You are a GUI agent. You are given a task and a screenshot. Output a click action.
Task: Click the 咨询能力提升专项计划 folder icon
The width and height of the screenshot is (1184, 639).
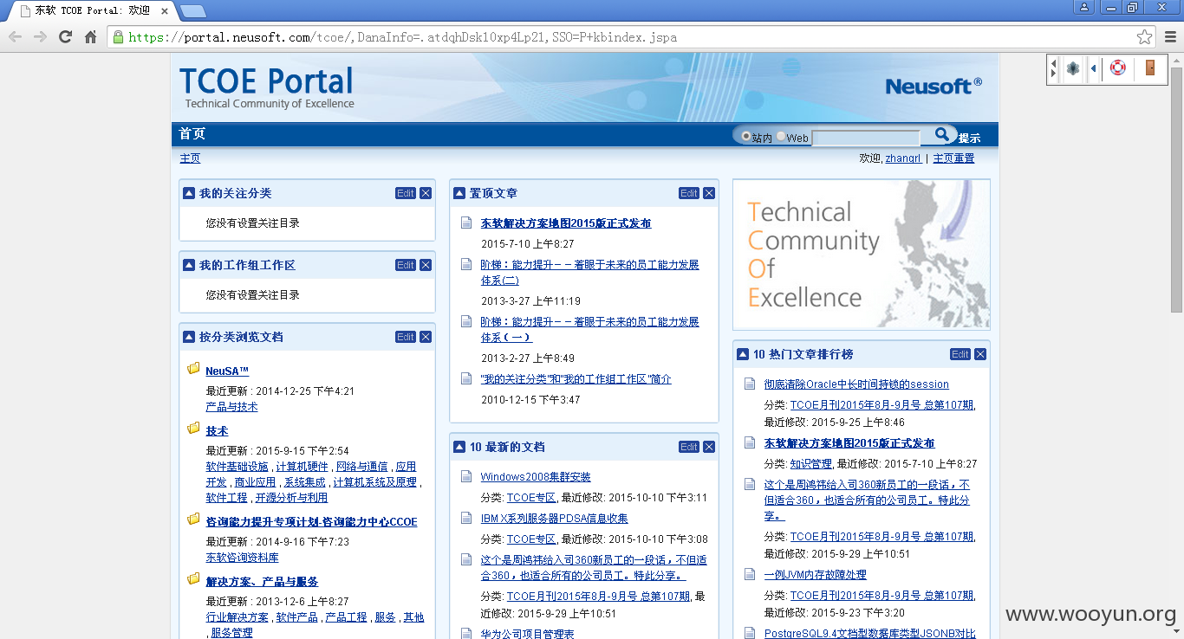point(194,520)
